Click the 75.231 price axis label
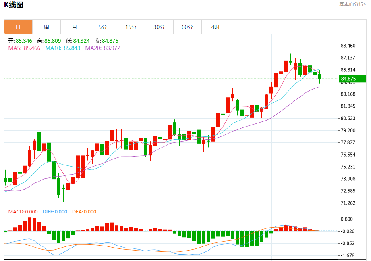 click(348, 167)
